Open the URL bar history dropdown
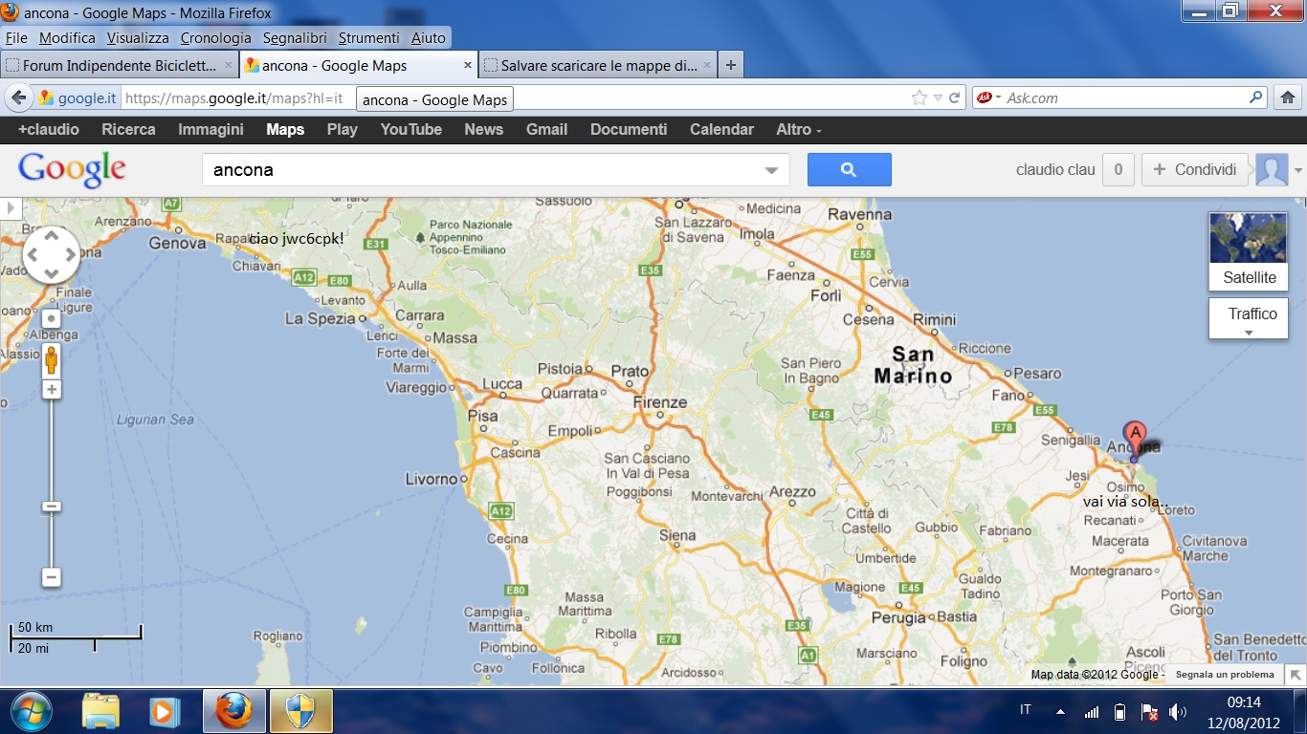The height and width of the screenshot is (734, 1307). pos(938,97)
